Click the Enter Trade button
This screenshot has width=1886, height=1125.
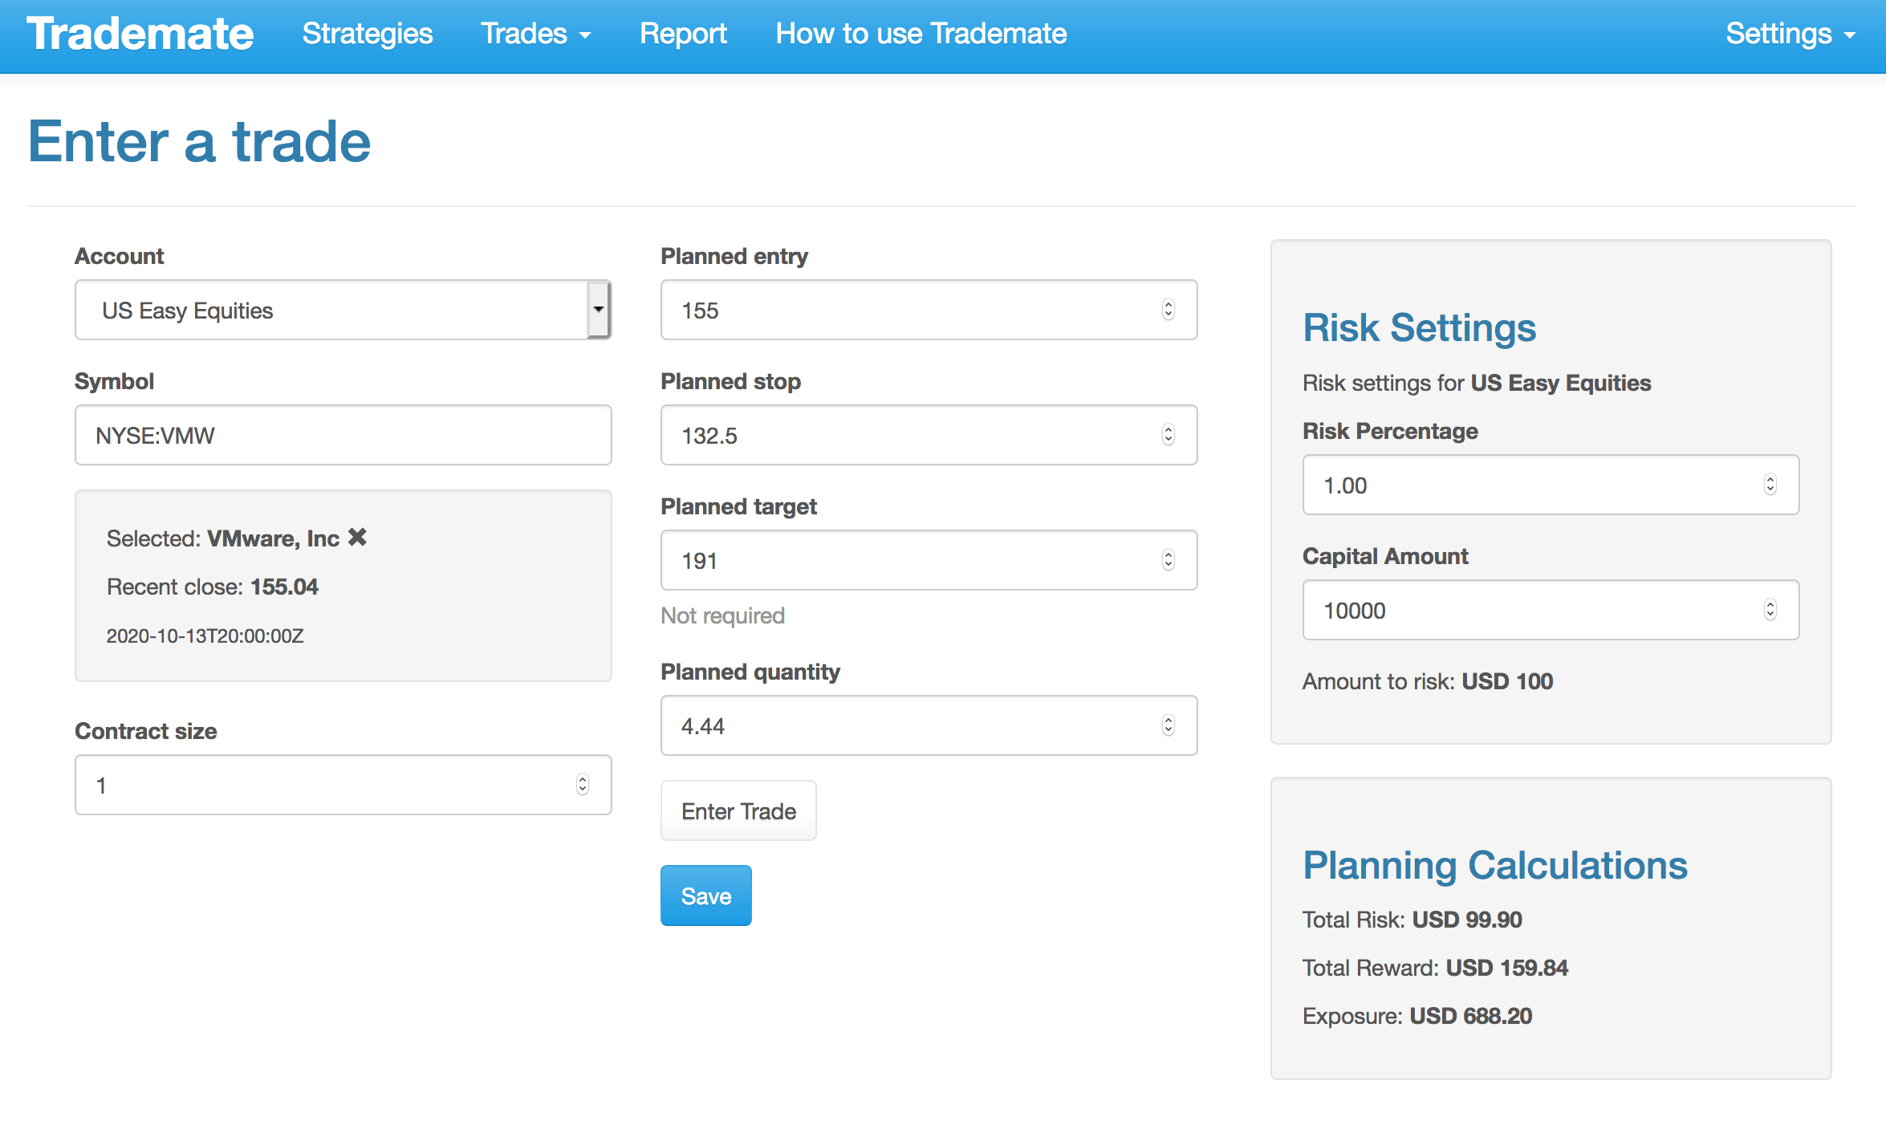(738, 810)
